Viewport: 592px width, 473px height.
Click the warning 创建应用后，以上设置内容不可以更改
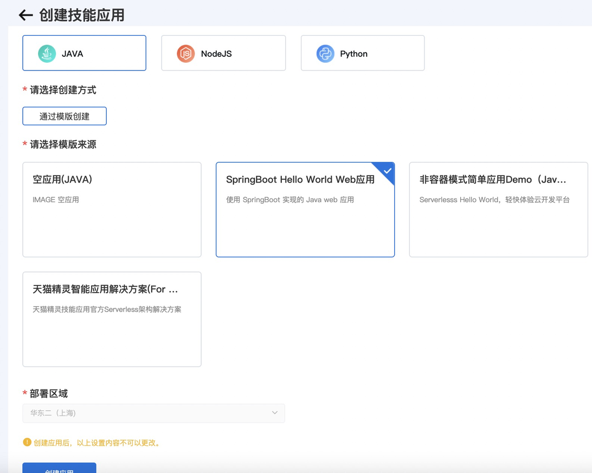point(98,443)
